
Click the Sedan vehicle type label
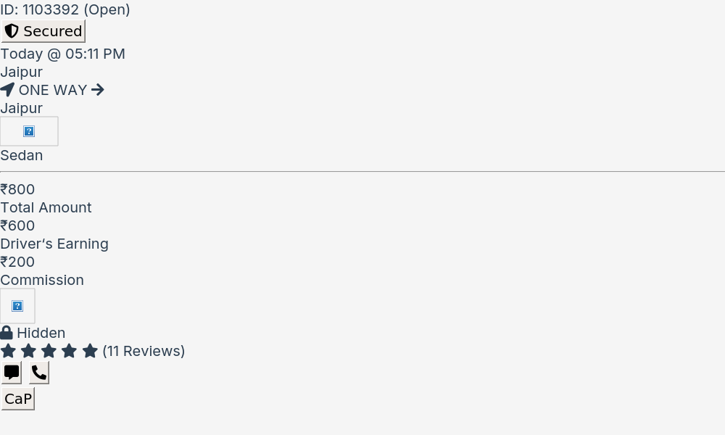tap(22, 155)
